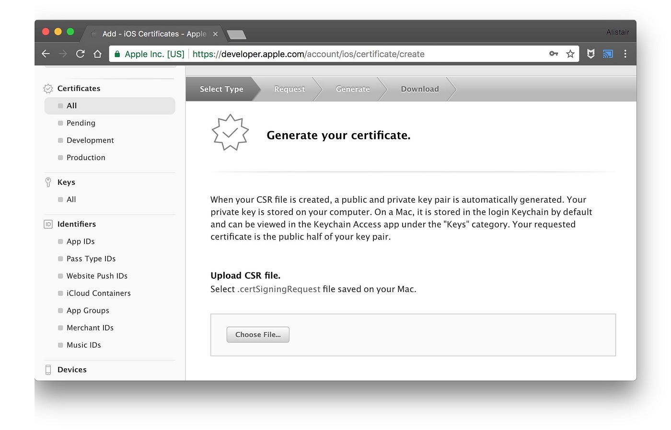This screenshot has height=430, width=671.
Task: Reload the page using the refresh icon
Action: point(80,54)
